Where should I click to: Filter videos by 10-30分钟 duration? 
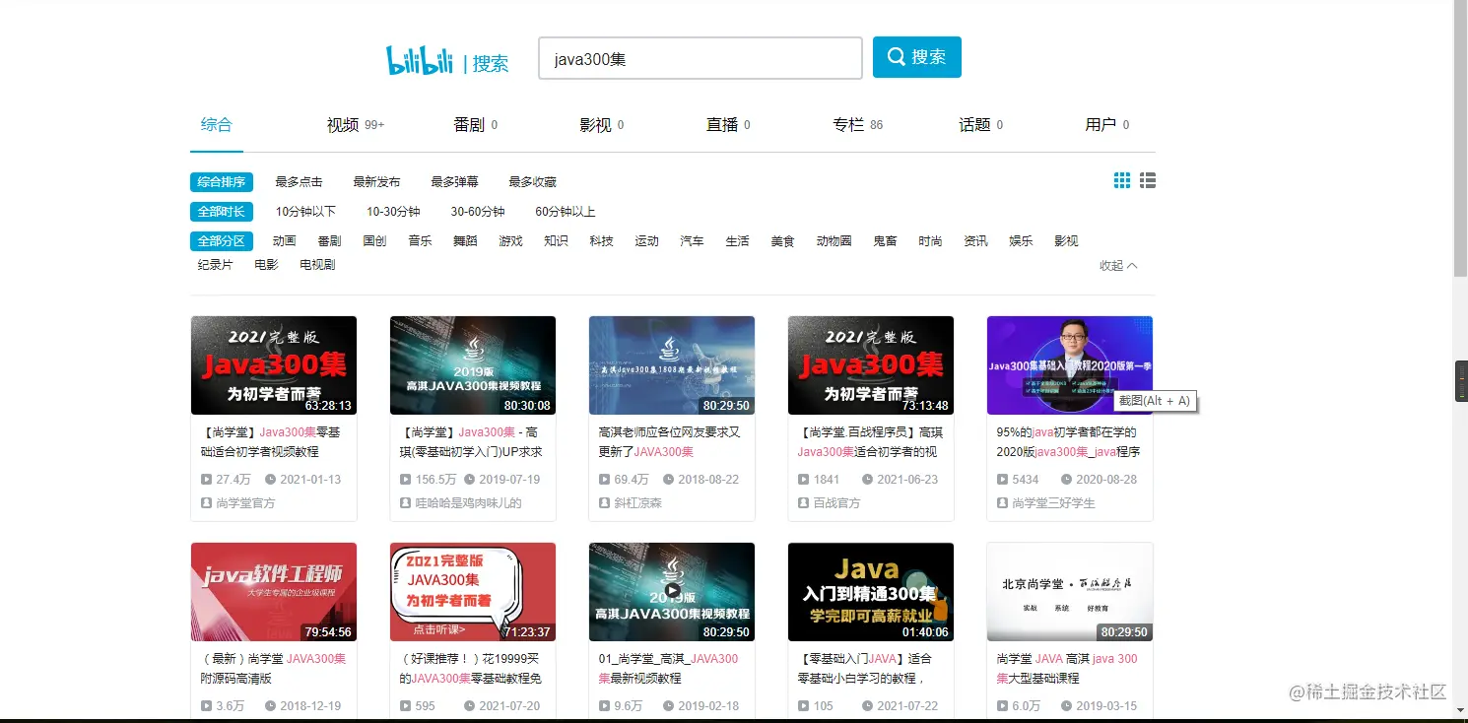pyautogui.click(x=392, y=211)
